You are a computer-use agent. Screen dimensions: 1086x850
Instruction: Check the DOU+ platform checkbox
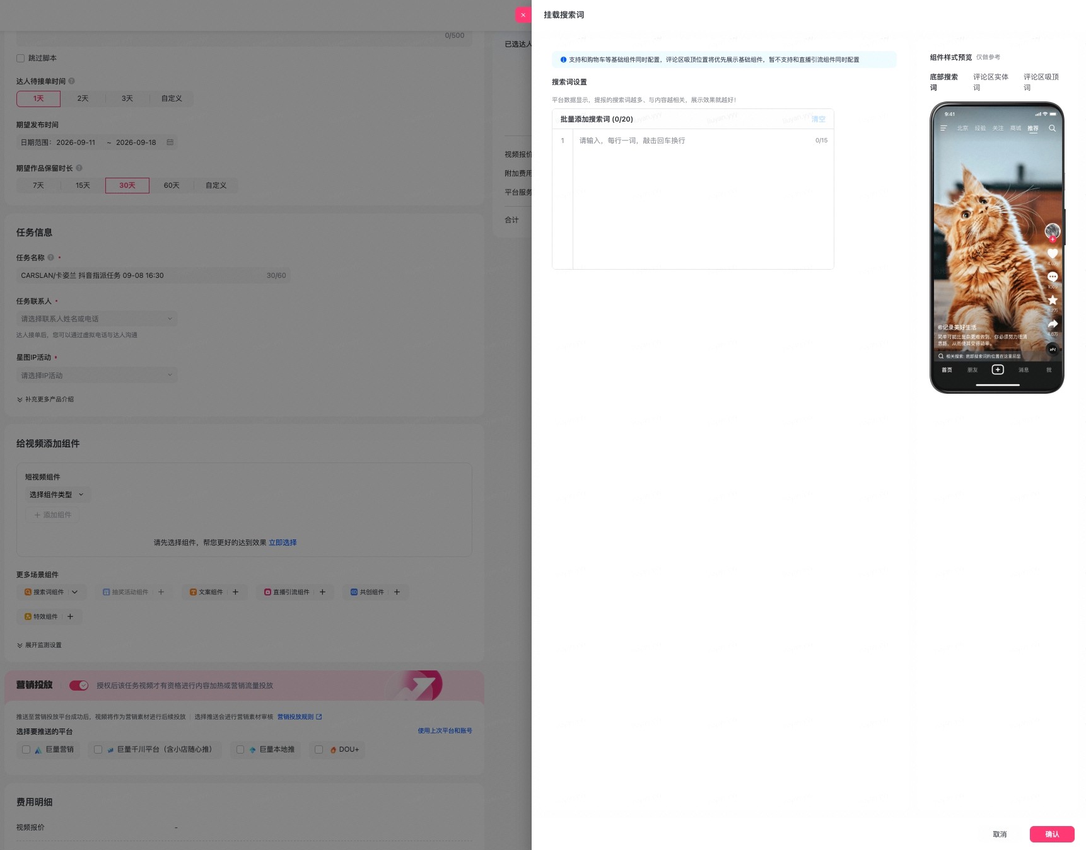(x=319, y=750)
